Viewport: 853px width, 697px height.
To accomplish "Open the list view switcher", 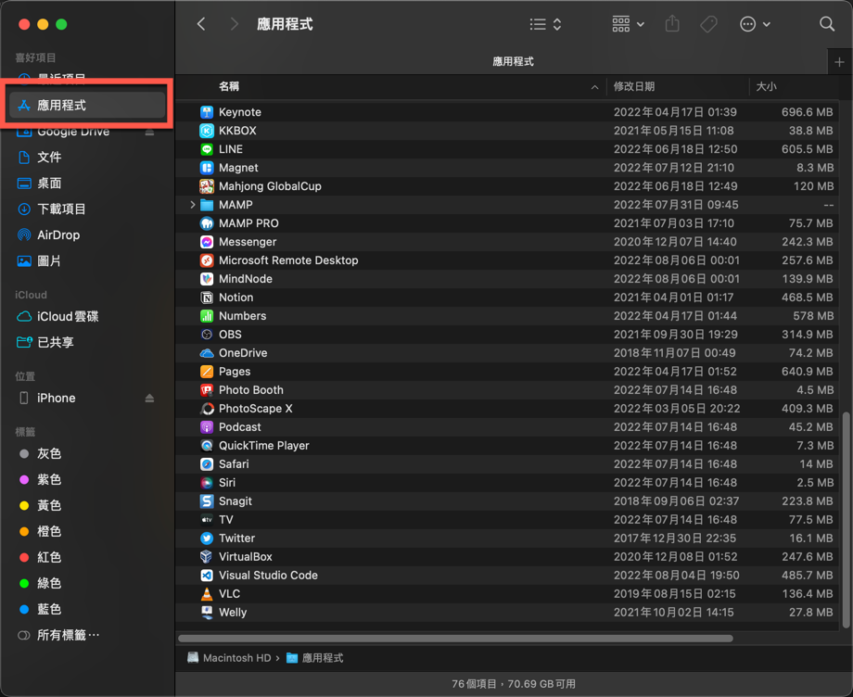I will 545,24.
